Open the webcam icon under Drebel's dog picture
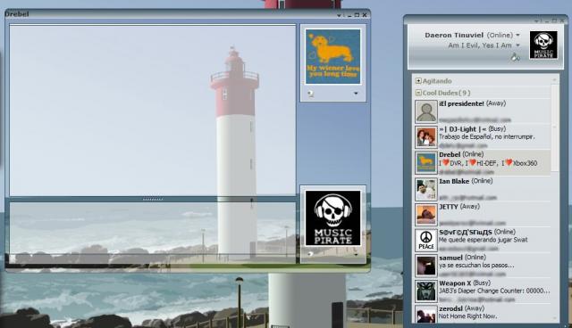Image resolution: width=572 pixels, height=328 pixels. (310, 94)
